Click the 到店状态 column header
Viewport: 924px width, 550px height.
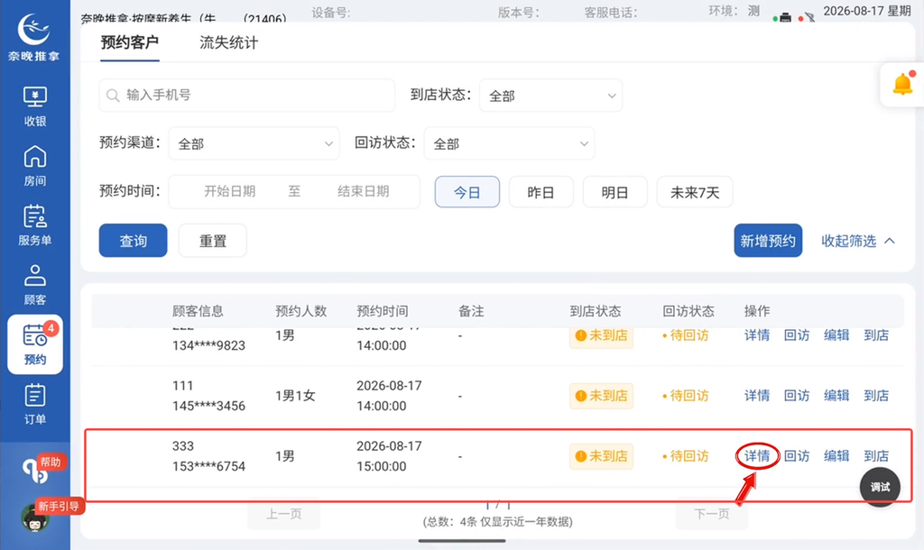tap(596, 311)
